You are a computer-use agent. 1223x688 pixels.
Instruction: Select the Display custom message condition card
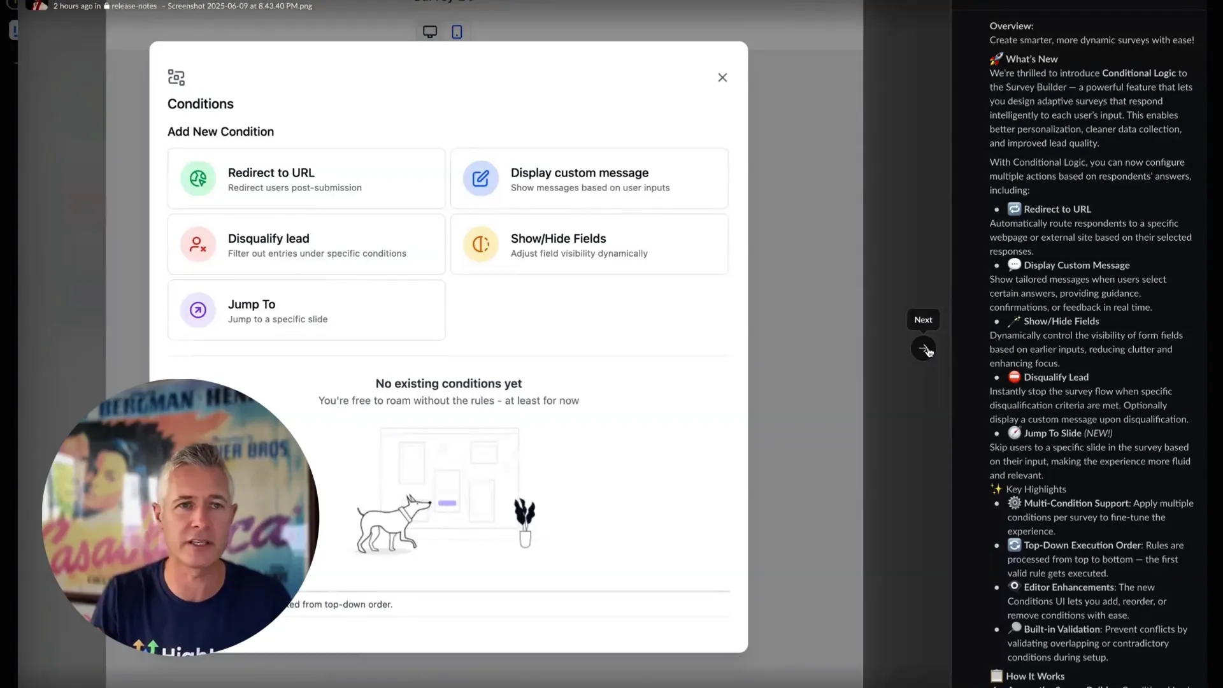coord(589,179)
